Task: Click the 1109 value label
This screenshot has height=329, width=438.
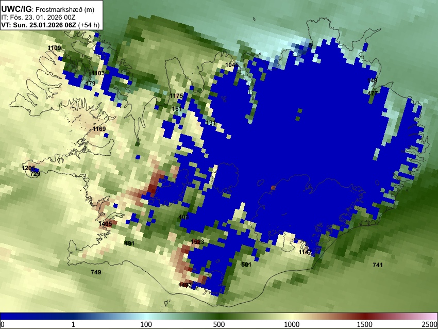Action: [54, 48]
